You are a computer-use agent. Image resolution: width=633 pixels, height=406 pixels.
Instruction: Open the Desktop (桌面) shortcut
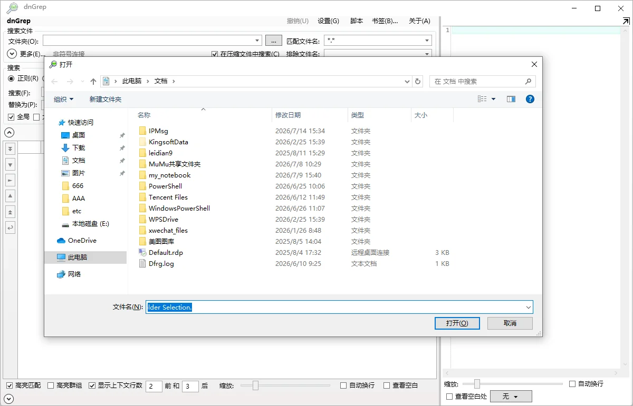pos(79,135)
